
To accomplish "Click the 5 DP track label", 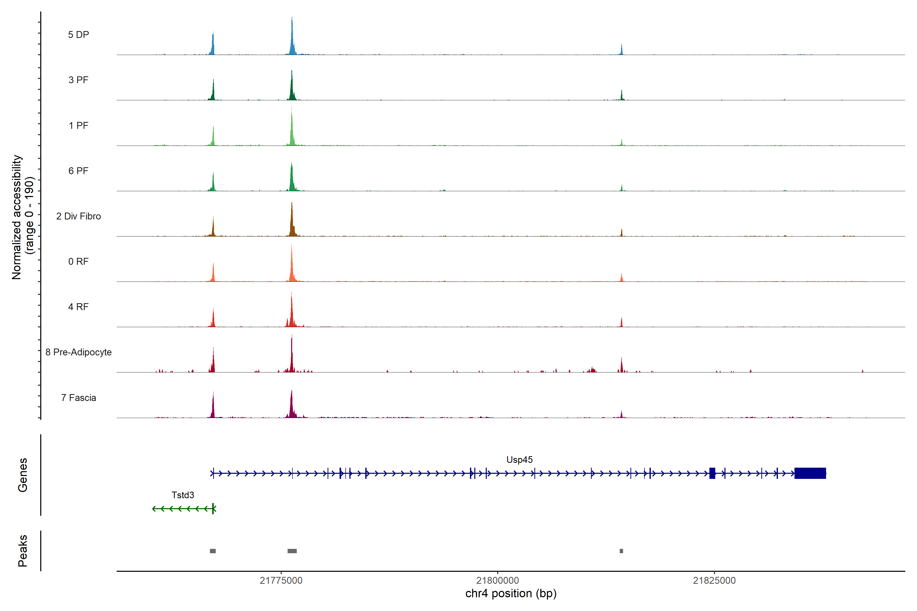I will (78, 35).
